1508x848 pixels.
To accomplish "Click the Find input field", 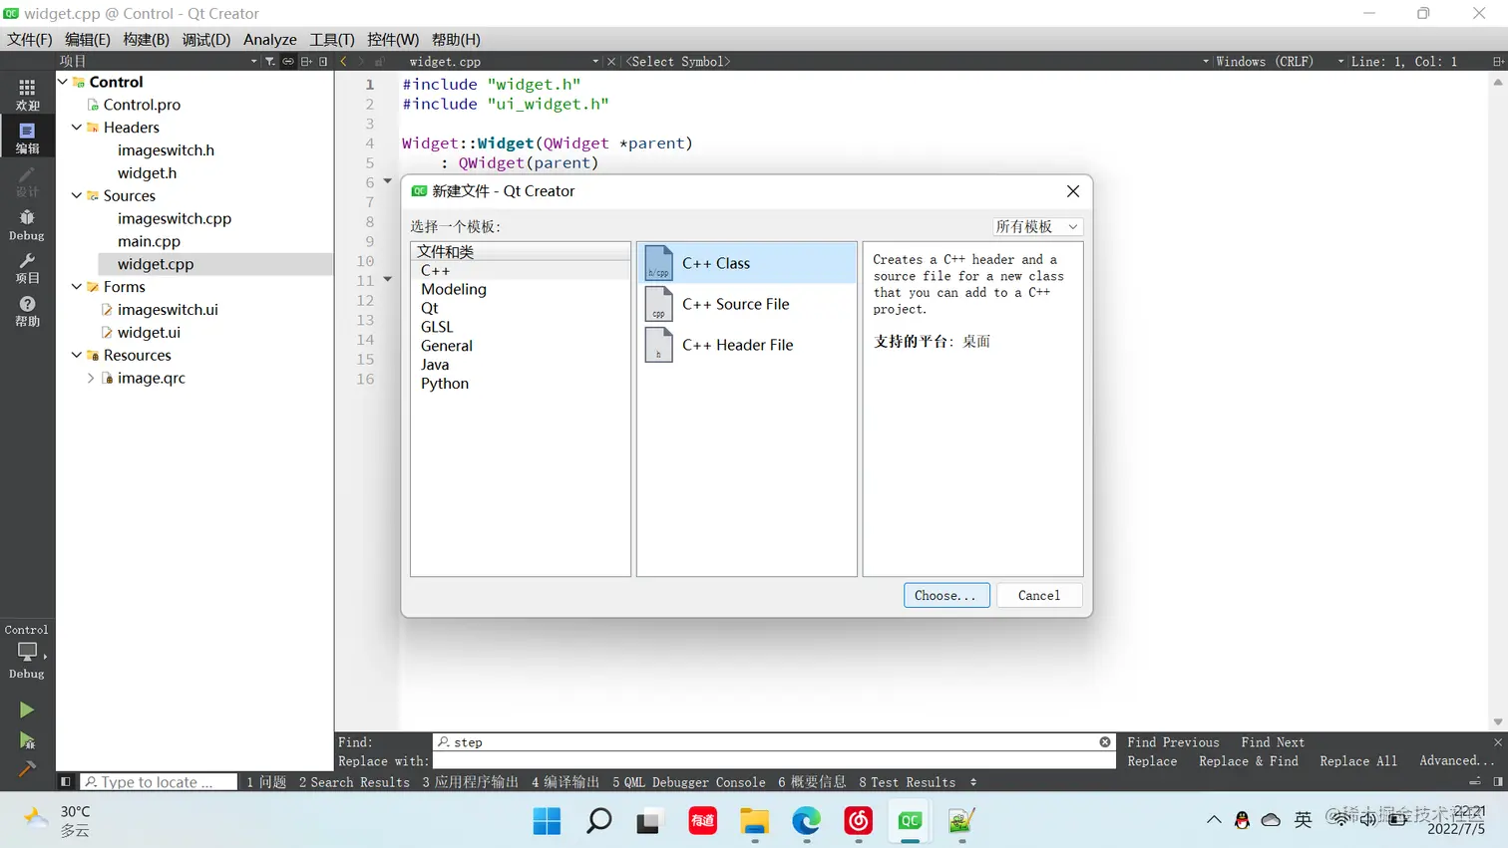I will pyautogui.click(x=774, y=742).
